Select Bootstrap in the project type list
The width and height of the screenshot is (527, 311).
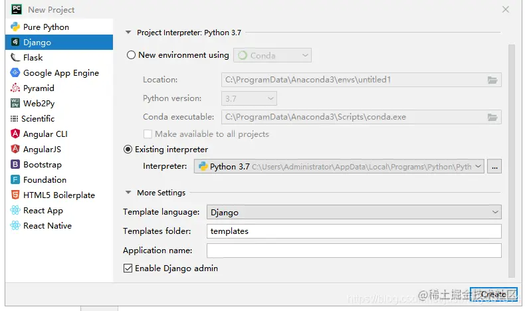point(43,165)
